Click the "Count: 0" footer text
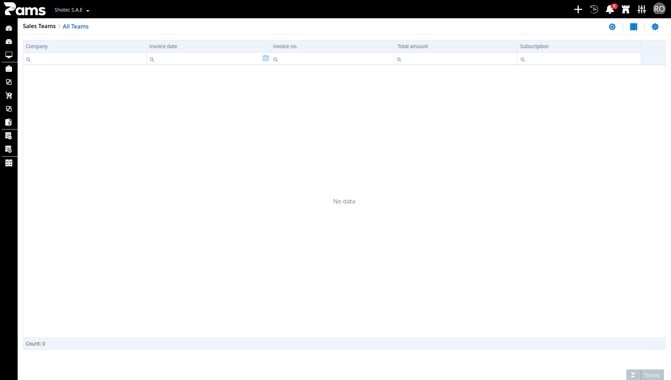 pyautogui.click(x=36, y=344)
